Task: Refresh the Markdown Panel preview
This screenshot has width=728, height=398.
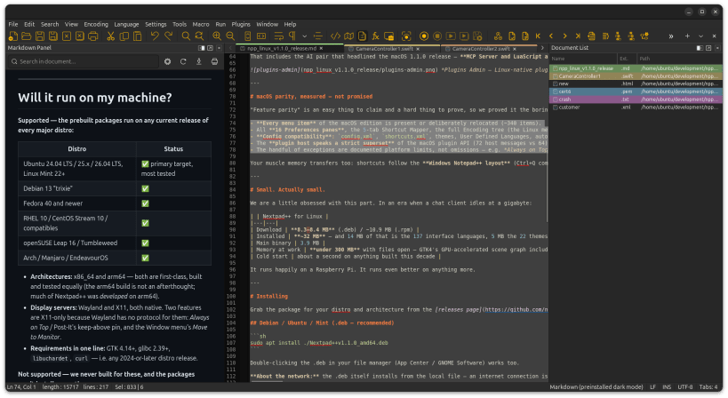Action: (183, 61)
